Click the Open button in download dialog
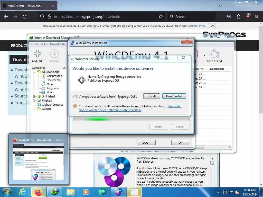263x197 pixels. [146, 143]
